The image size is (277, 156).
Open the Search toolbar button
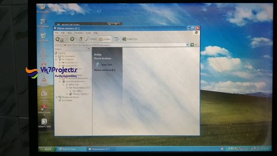pos(91,39)
